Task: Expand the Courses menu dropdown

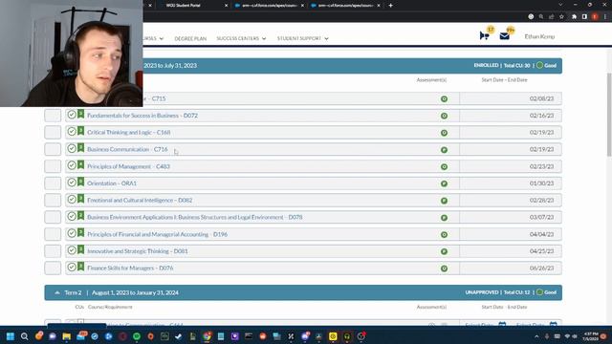Action: pos(162,38)
